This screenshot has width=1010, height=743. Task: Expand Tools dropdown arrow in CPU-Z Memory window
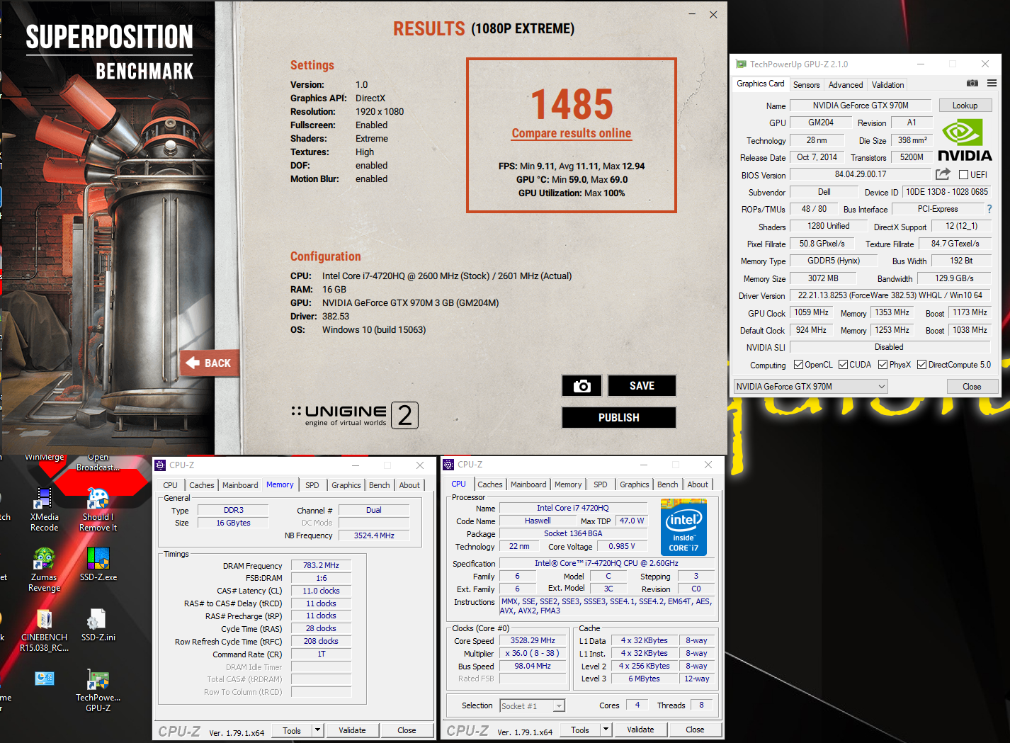pos(317,730)
